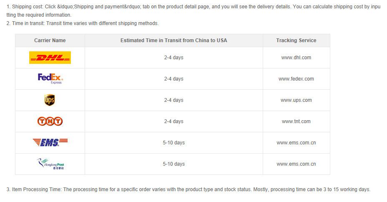Click the FedEx Express logo
Screen dimensions: 387x202
point(50,78)
